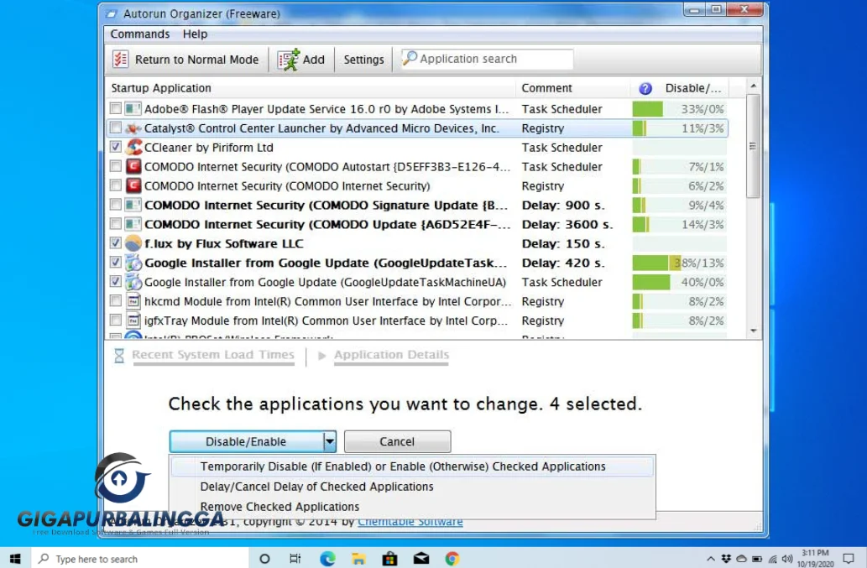
Task: Click the CCleaner by Piriform app icon
Action: pos(133,147)
